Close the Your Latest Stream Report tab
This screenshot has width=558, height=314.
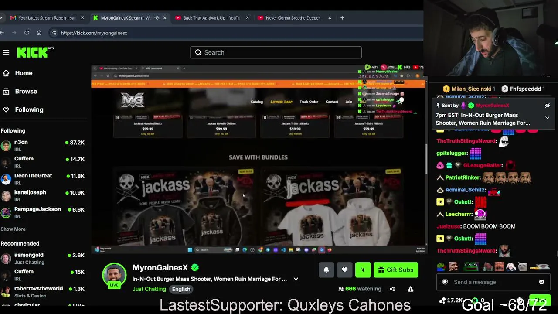coord(82,18)
